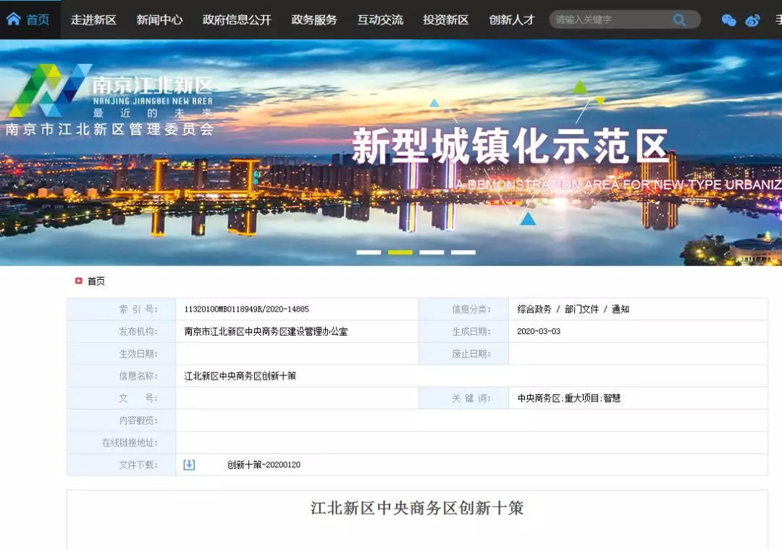Image resolution: width=782 pixels, height=550 pixels.
Task: Click the blue file download icon
Action: (x=189, y=464)
